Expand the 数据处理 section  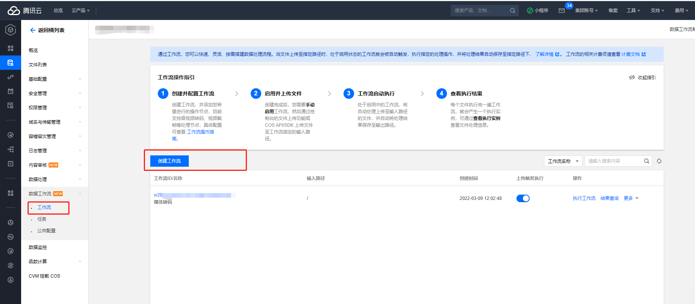55,180
